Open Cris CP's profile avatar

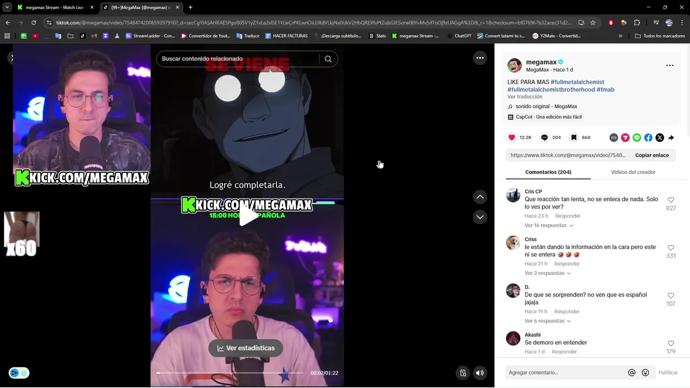click(513, 195)
